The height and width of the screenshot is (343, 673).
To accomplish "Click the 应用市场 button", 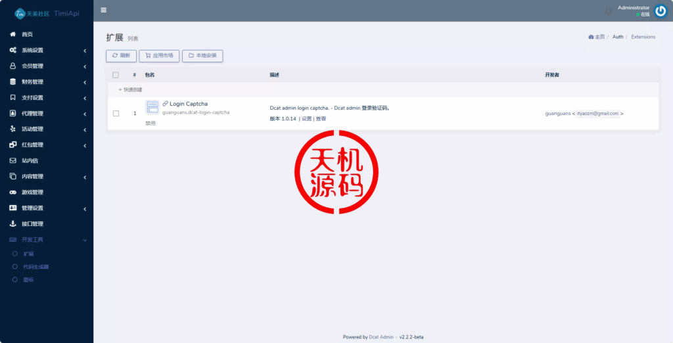I will (158, 56).
